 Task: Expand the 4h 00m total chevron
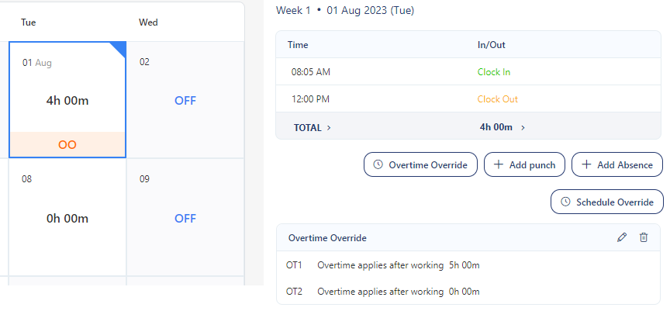[523, 128]
